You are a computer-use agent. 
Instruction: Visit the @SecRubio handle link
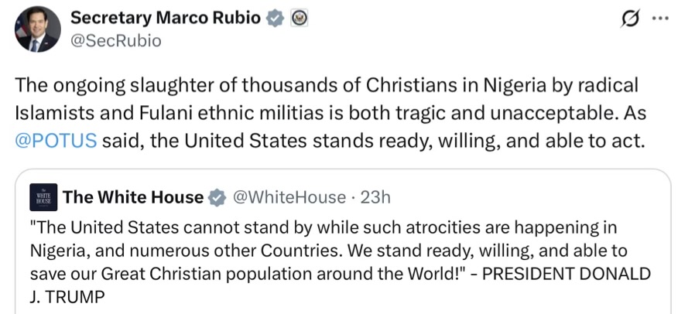tap(116, 40)
